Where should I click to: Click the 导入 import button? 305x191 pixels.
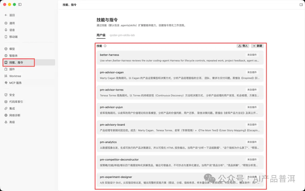point(243,46)
